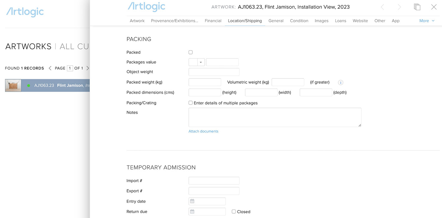Open the Entry date calendar icon

[x=192, y=201]
